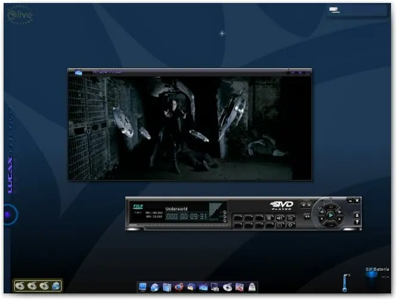Open the Thunderbird mail icon in dock
The image size is (397, 300).
(x=191, y=287)
